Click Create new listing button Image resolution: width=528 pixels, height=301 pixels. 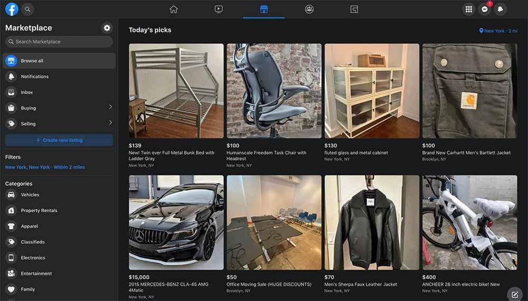[x=59, y=140]
